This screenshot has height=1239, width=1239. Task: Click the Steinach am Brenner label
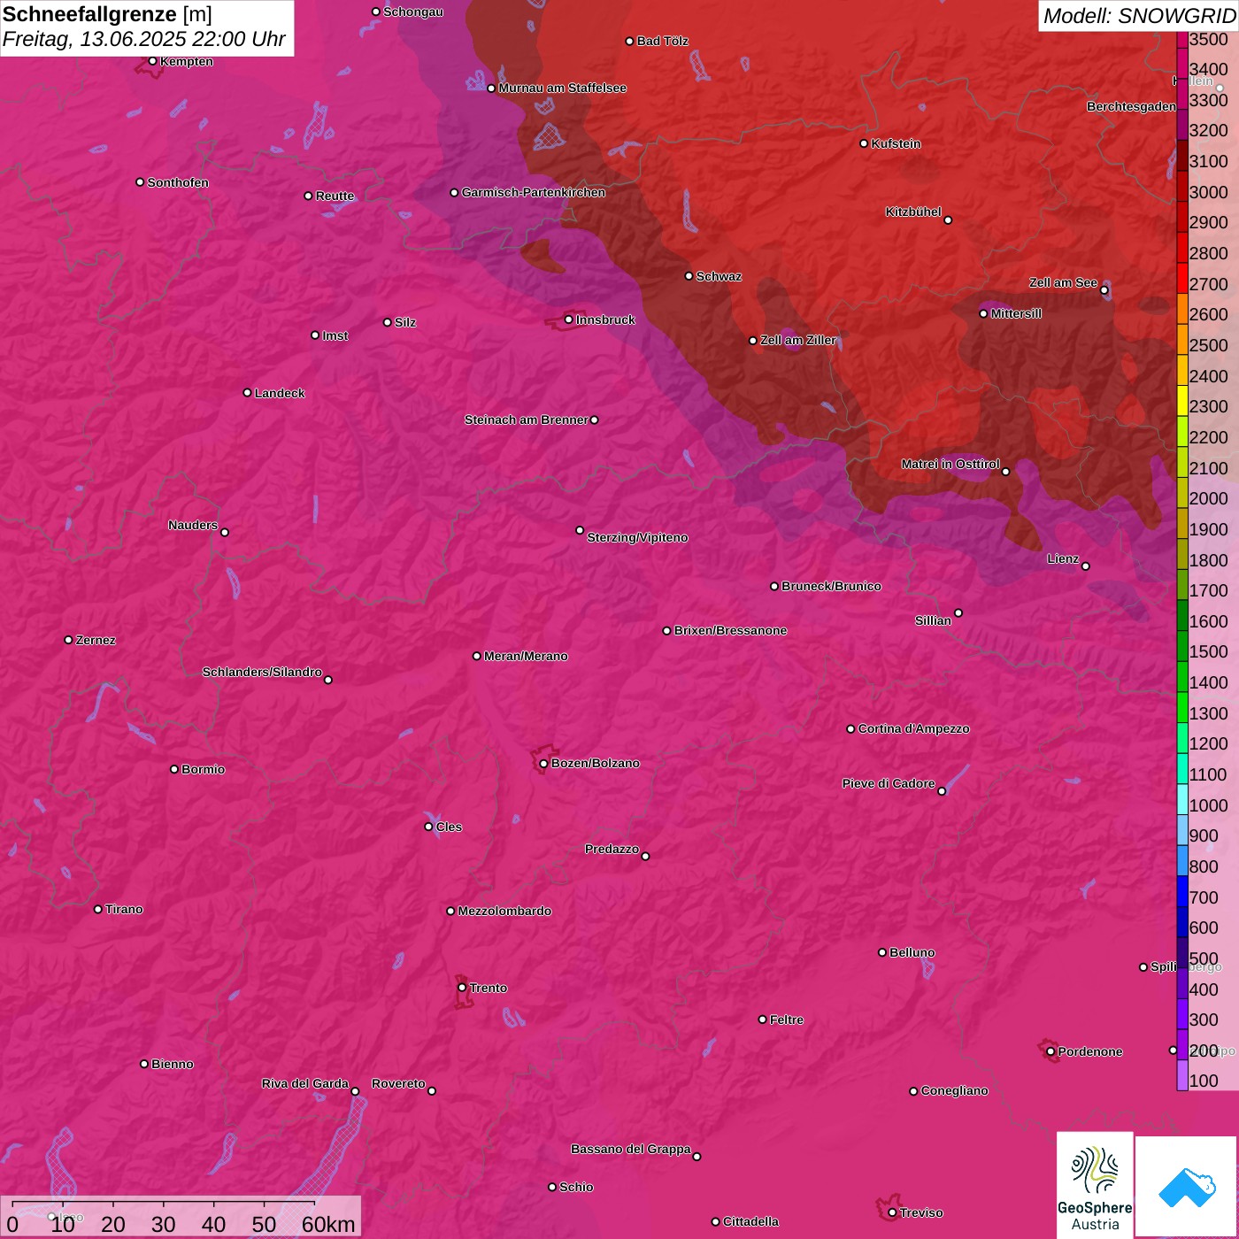coord(526,419)
